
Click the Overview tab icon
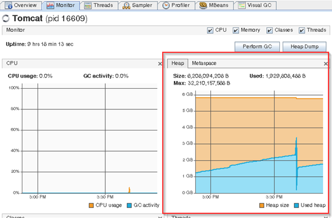(8, 5)
